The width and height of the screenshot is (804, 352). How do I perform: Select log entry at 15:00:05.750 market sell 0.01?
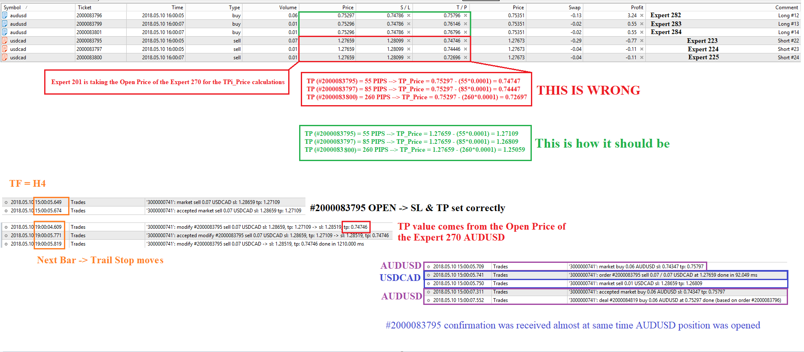click(606, 283)
